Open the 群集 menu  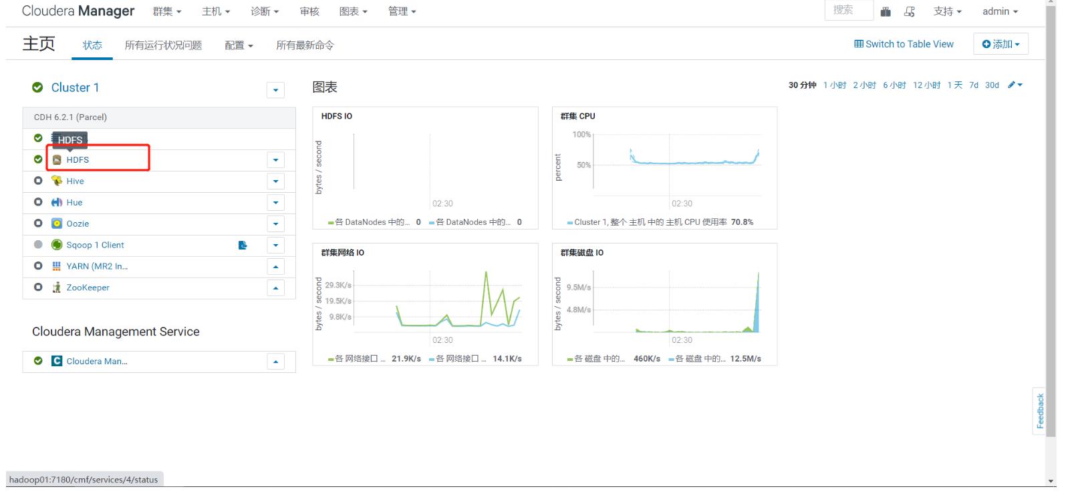tap(167, 11)
